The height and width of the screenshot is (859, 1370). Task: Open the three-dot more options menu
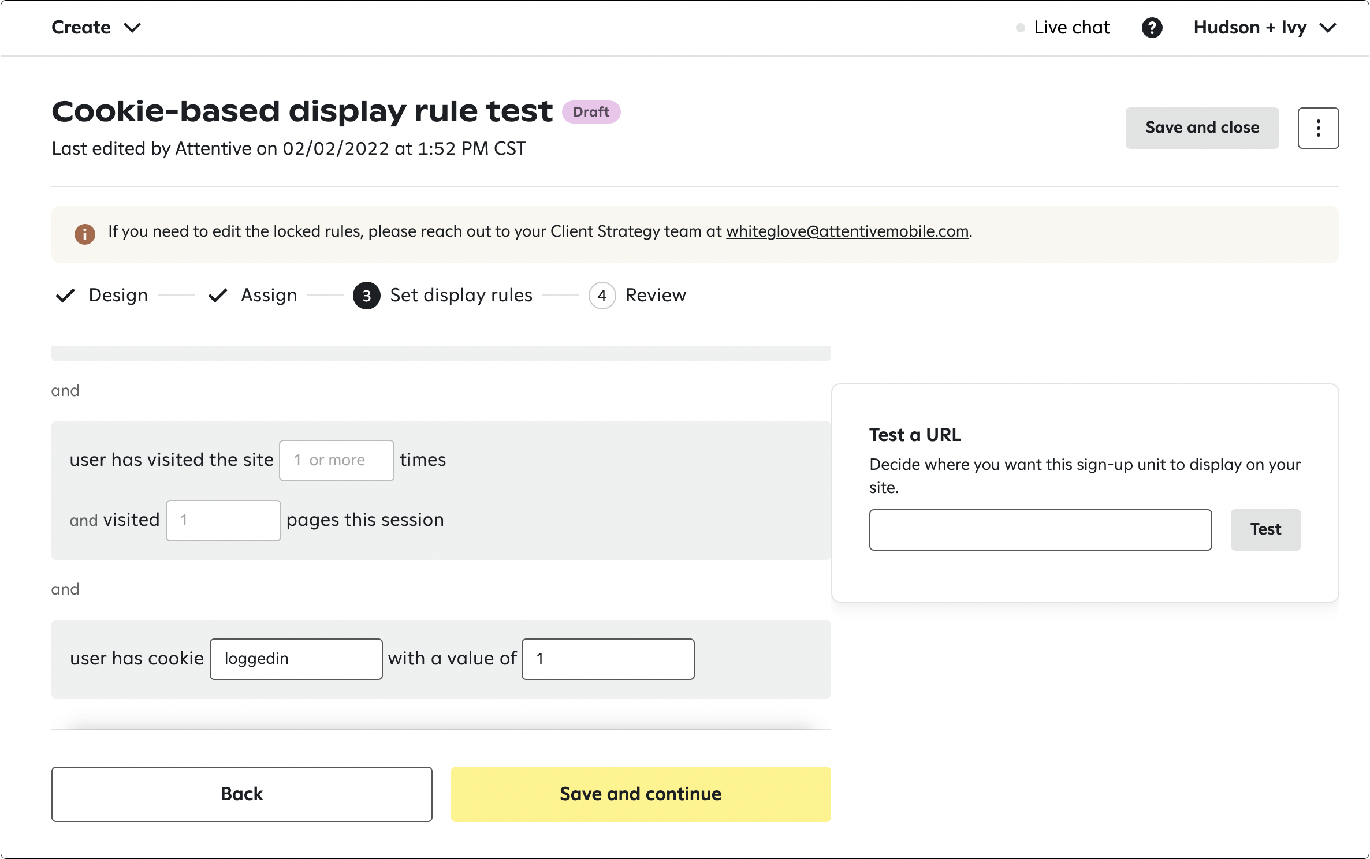coord(1318,128)
